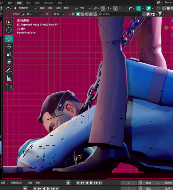Screen dimensions: 173x190
Task: Click the colorful hexagon icon beside filters
Action: point(73,14)
